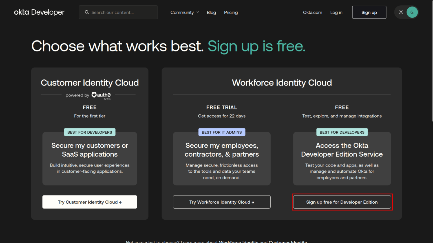Select the dark mode moon icon
This screenshot has width=433, height=243.
412,12
